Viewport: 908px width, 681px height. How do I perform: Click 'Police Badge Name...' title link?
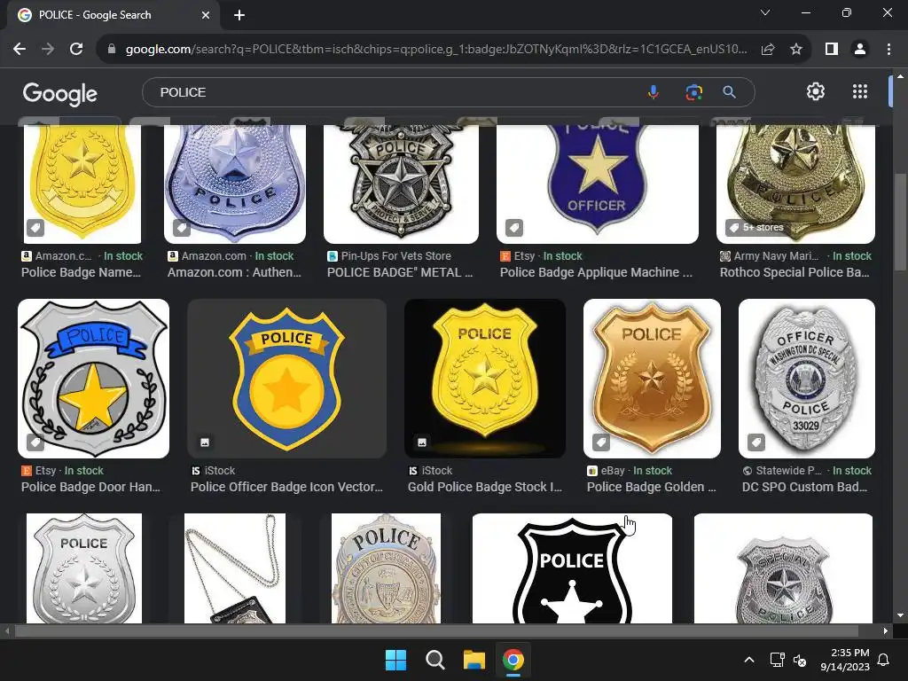pos(81,272)
